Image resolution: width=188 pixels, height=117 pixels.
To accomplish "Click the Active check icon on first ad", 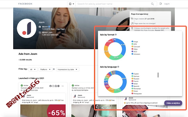I will [x=22, y=85].
